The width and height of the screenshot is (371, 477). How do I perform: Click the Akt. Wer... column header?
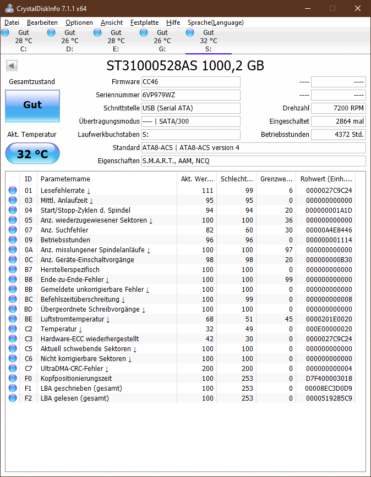point(197,179)
